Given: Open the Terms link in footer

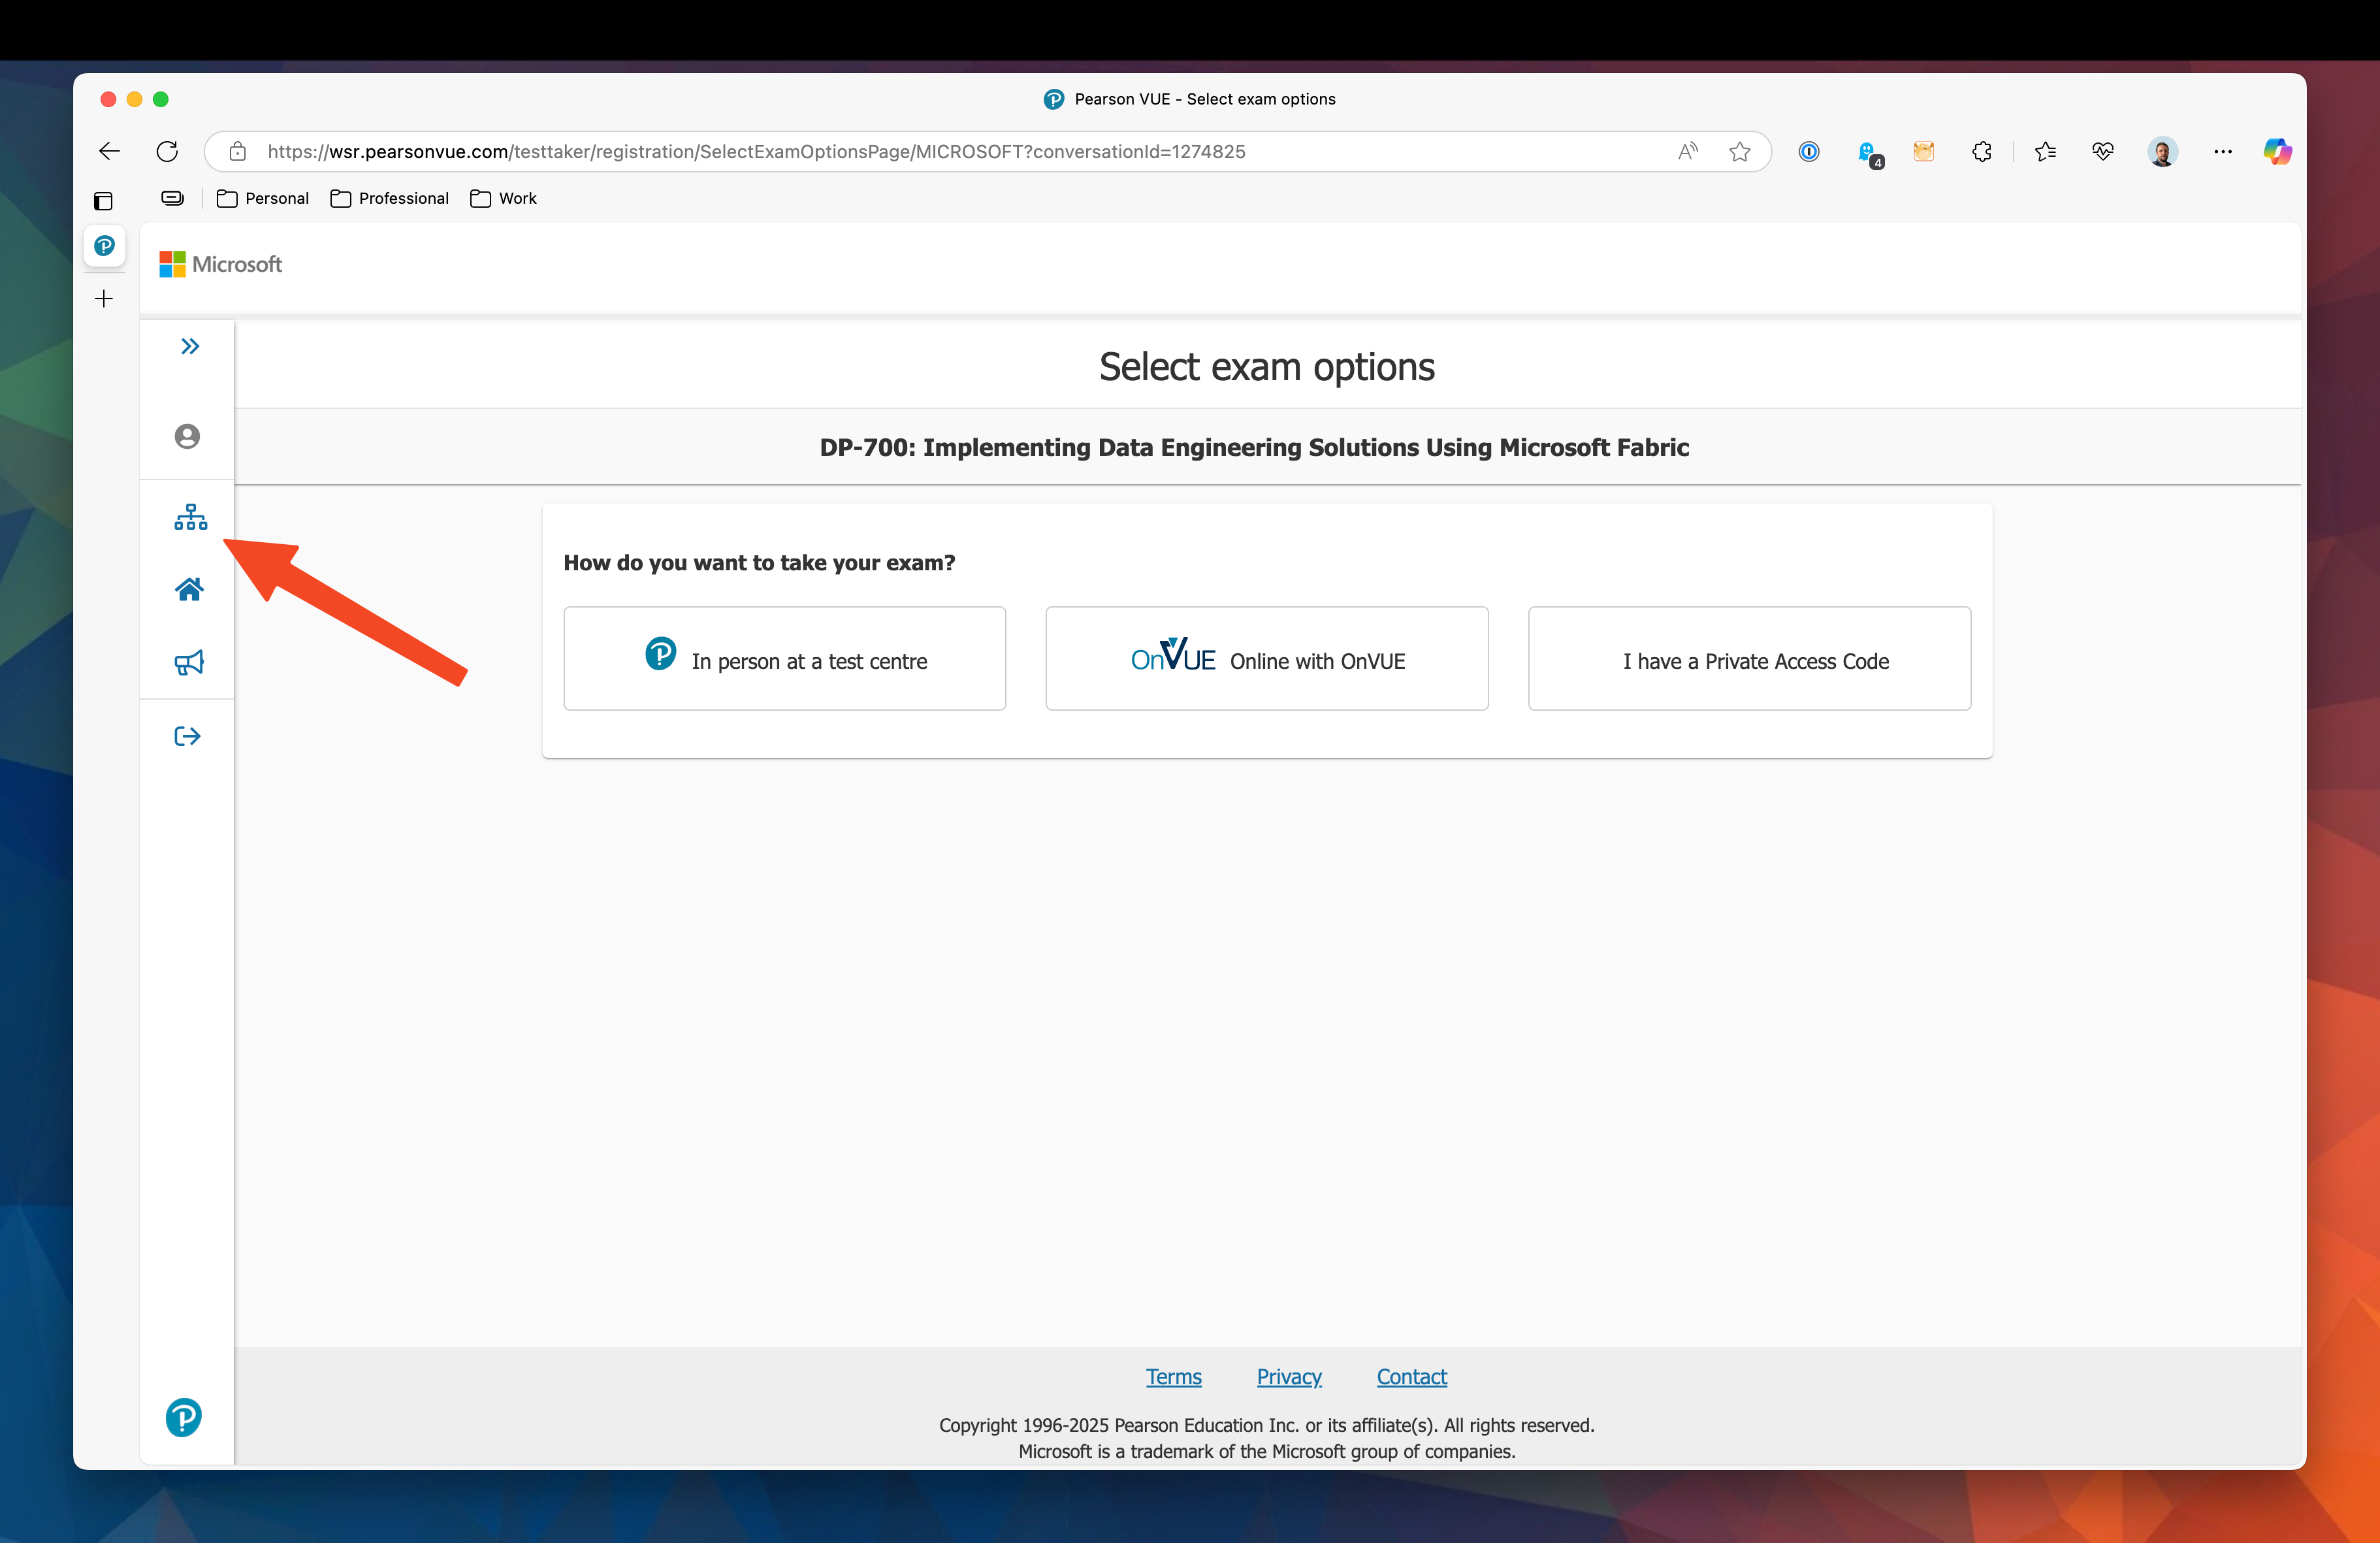Looking at the screenshot, I should [x=1173, y=1377].
